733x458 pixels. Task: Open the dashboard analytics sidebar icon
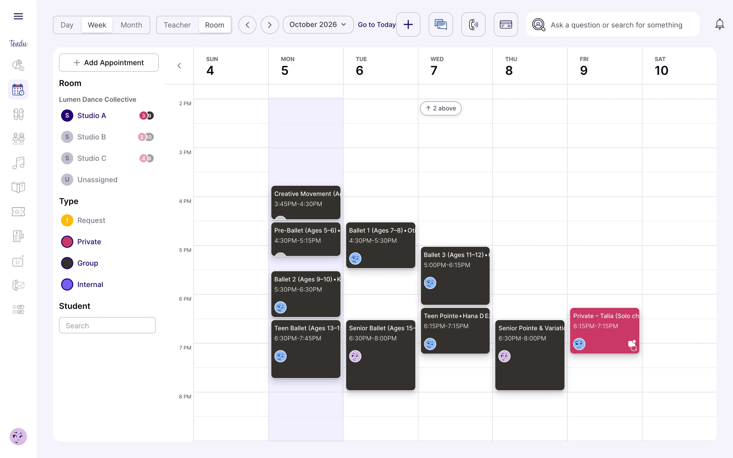(18, 65)
